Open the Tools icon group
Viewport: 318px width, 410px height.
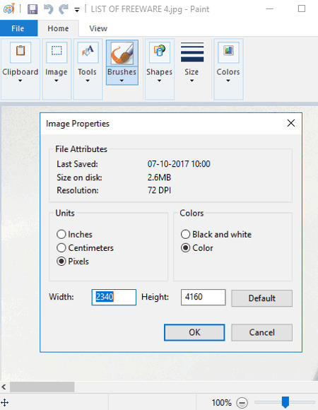click(88, 52)
